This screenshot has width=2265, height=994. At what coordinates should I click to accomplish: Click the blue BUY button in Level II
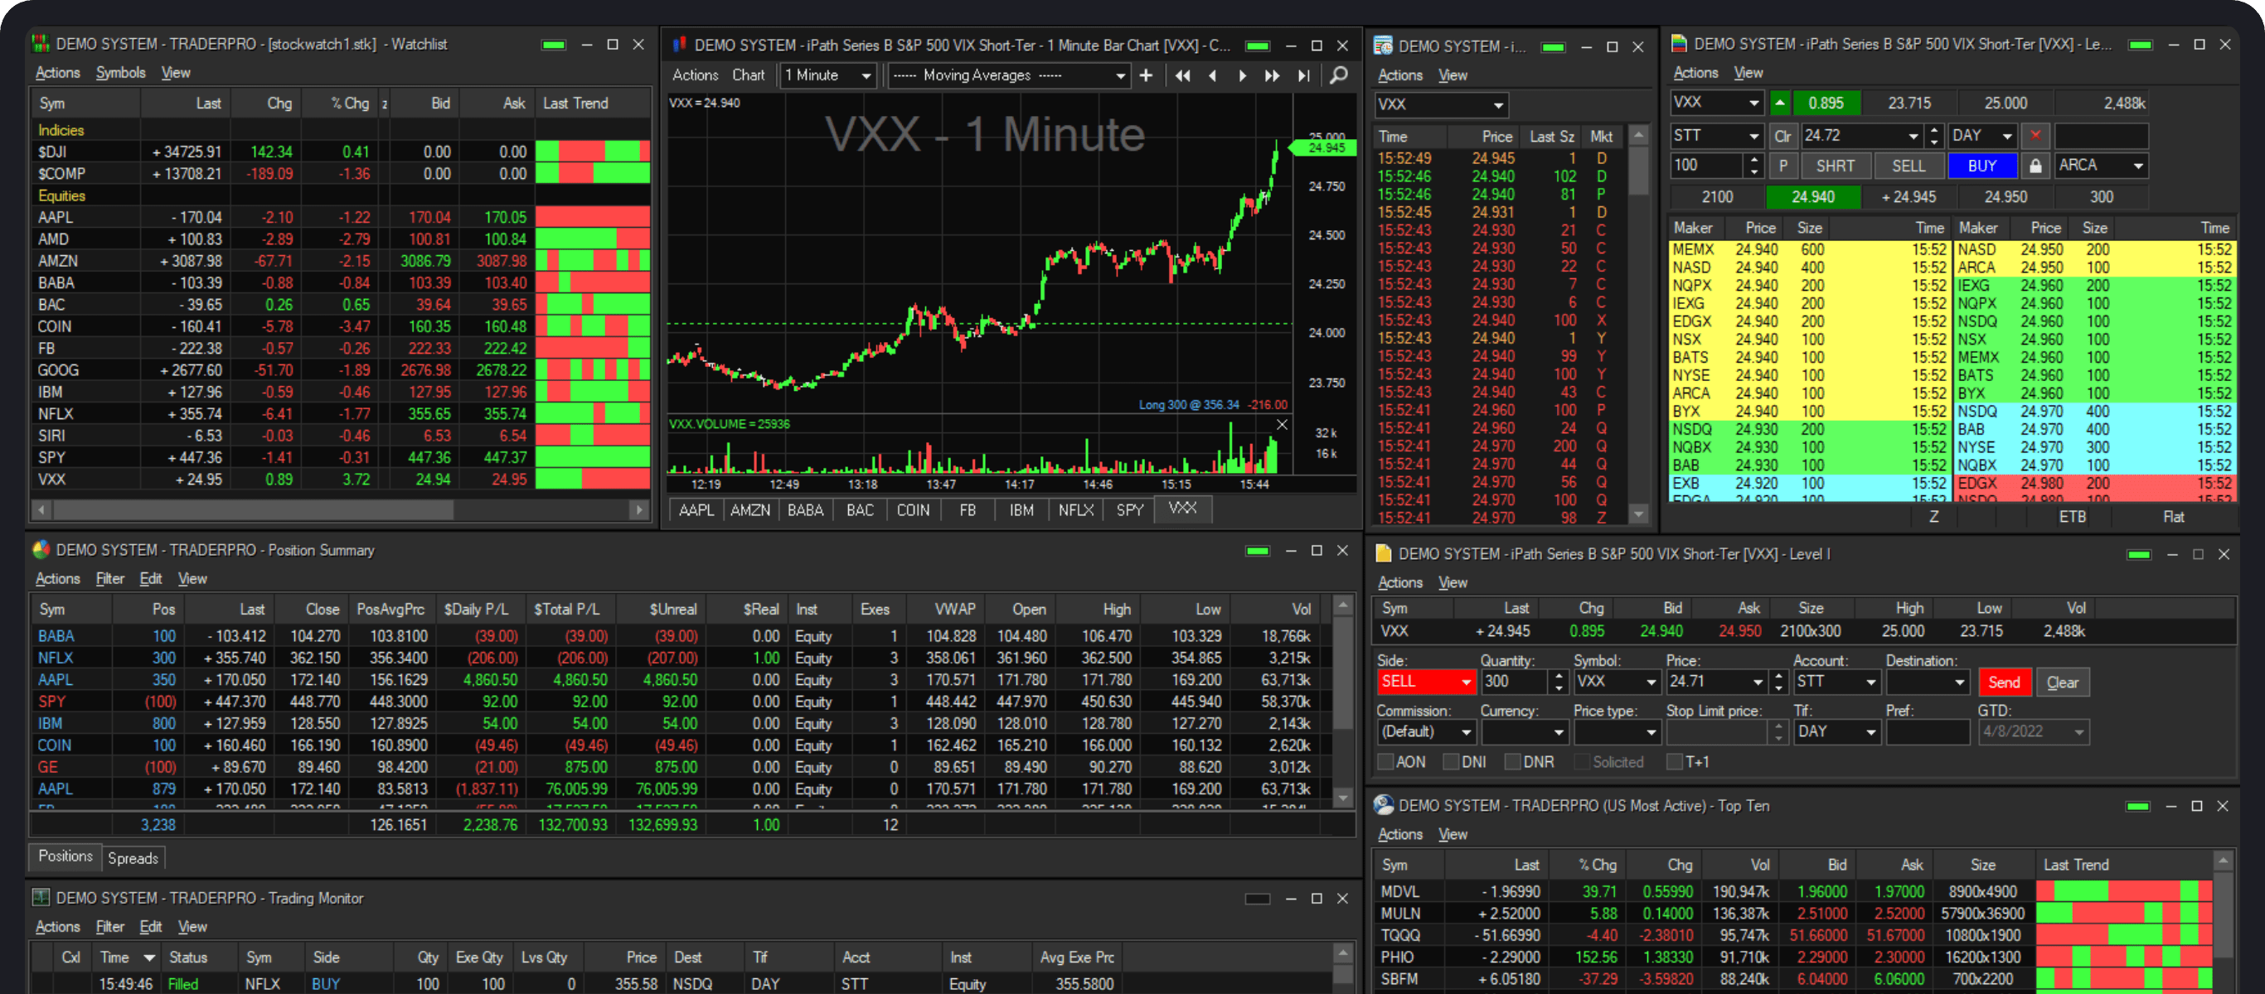pos(1981,165)
